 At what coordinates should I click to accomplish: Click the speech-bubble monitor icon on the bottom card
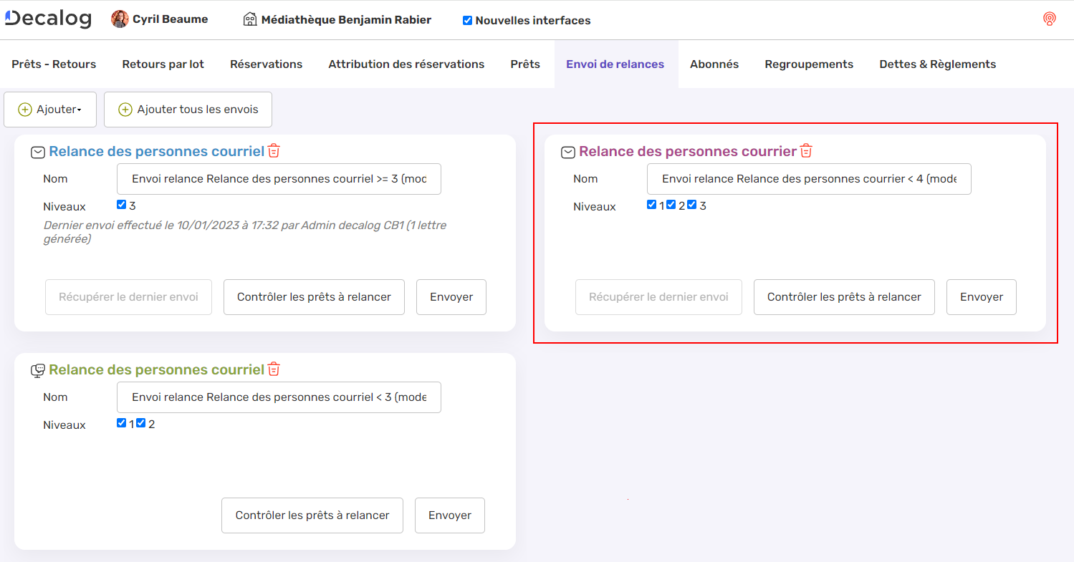(37, 369)
